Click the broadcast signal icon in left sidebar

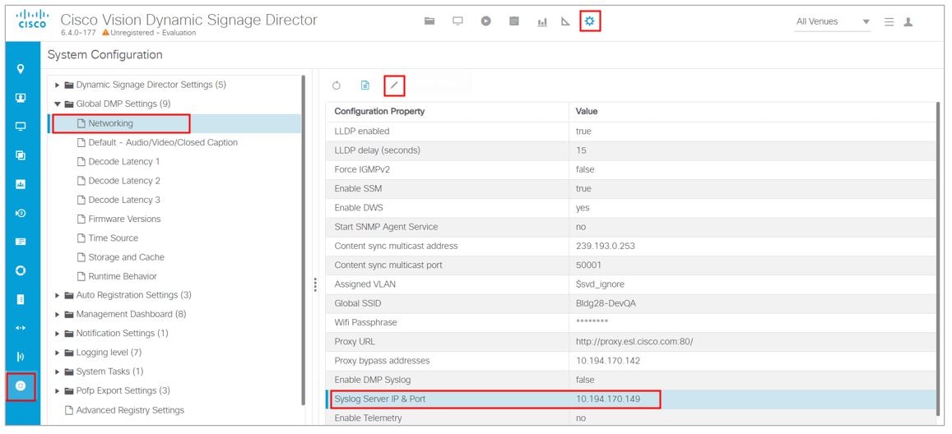(21, 357)
